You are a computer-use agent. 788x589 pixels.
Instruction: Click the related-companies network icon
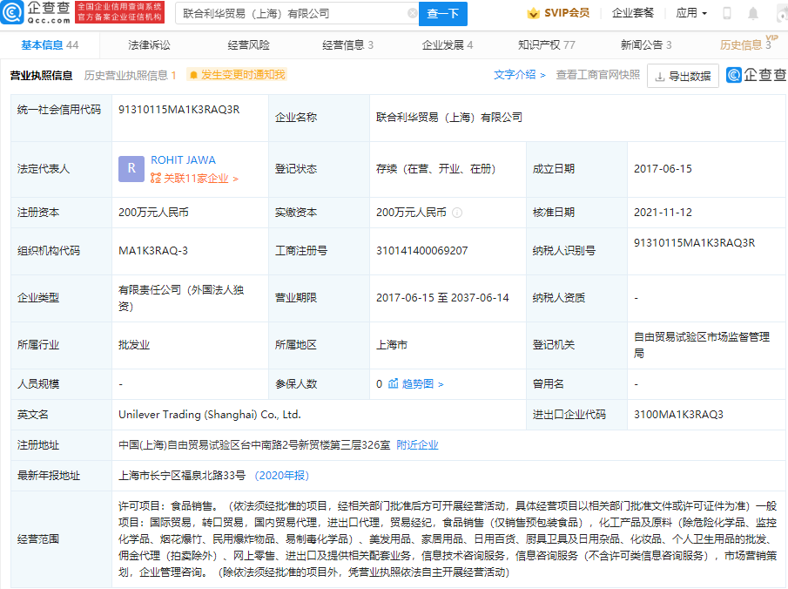156,178
